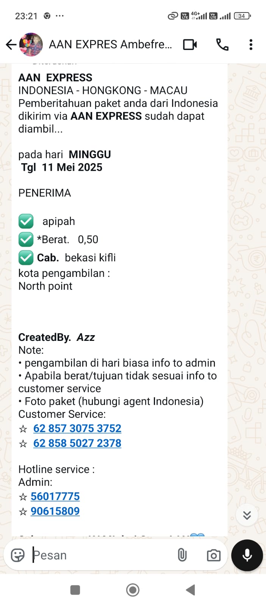Open the three-dot more options menu
266x606 pixels.
[250, 45]
